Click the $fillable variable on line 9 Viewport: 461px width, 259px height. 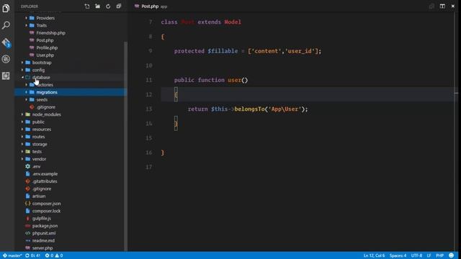click(x=223, y=51)
